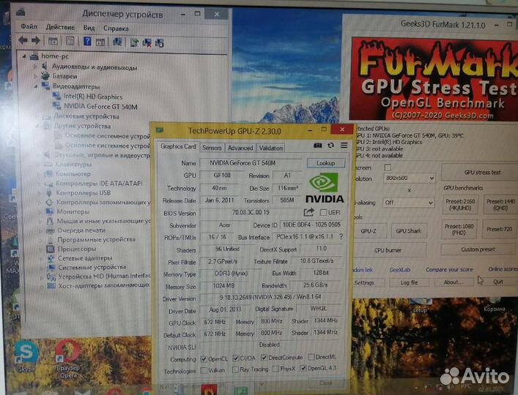Toggle the OpenCL checkbox in GPU-Z

[204, 359]
